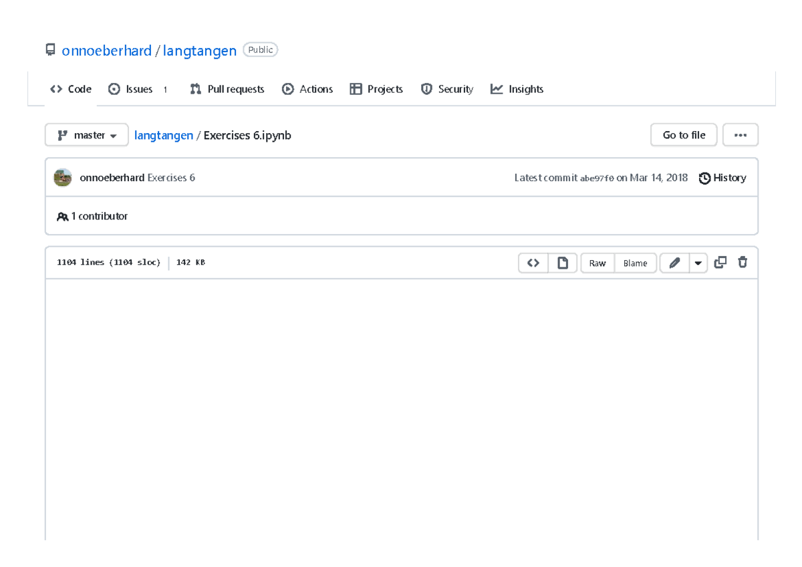Image resolution: width=802 pixels, height=567 pixels.
Task: Copy raw contents with the copy icon
Action: (x=720, y=263)
